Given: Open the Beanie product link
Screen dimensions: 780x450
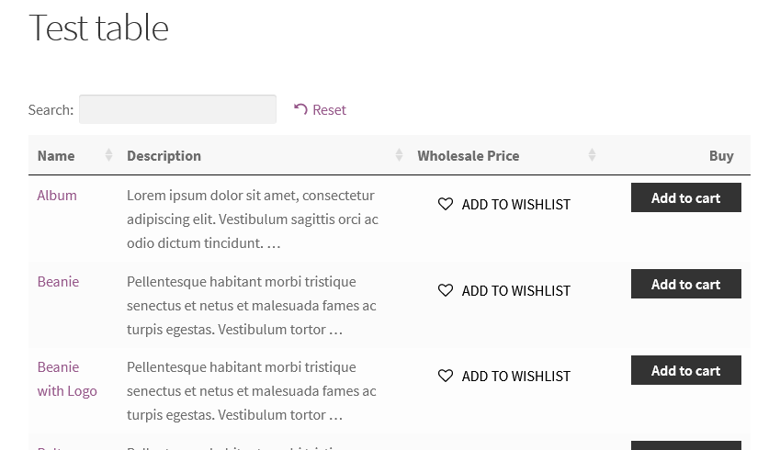Looking at the screenshot, I should tap(58, 281).
